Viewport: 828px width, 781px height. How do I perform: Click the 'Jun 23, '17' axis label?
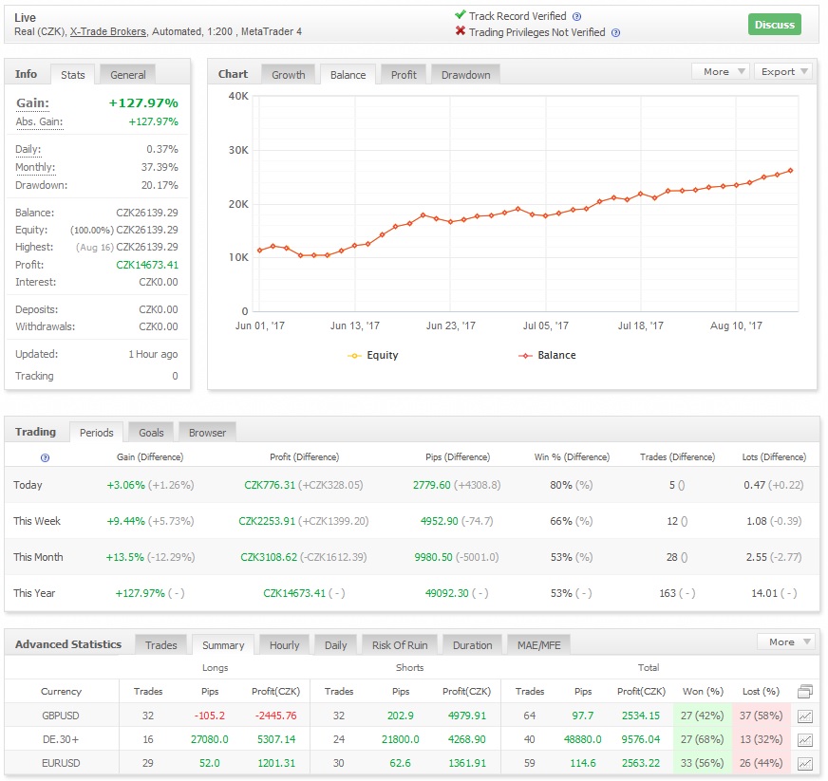click(451, 325)
